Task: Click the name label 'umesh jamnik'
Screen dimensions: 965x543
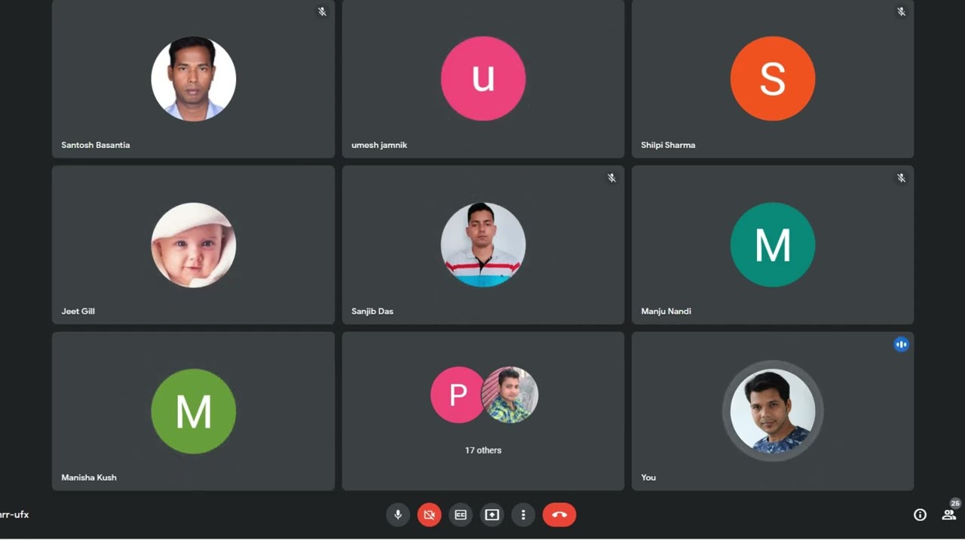Action: 379,145
